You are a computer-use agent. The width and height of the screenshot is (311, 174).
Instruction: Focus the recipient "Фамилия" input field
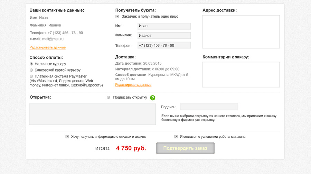164,35
